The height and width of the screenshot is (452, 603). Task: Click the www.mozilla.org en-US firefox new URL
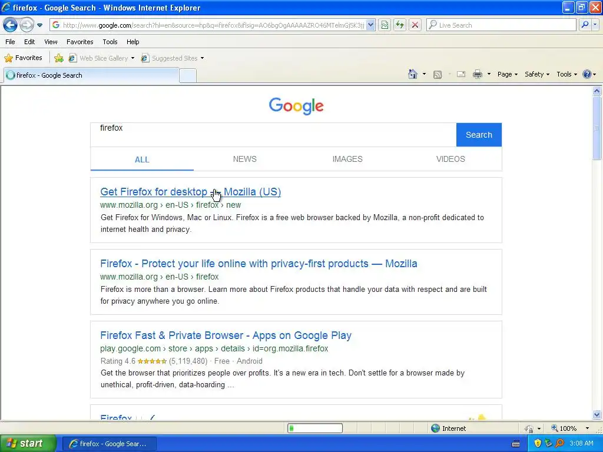pos(170,205)
